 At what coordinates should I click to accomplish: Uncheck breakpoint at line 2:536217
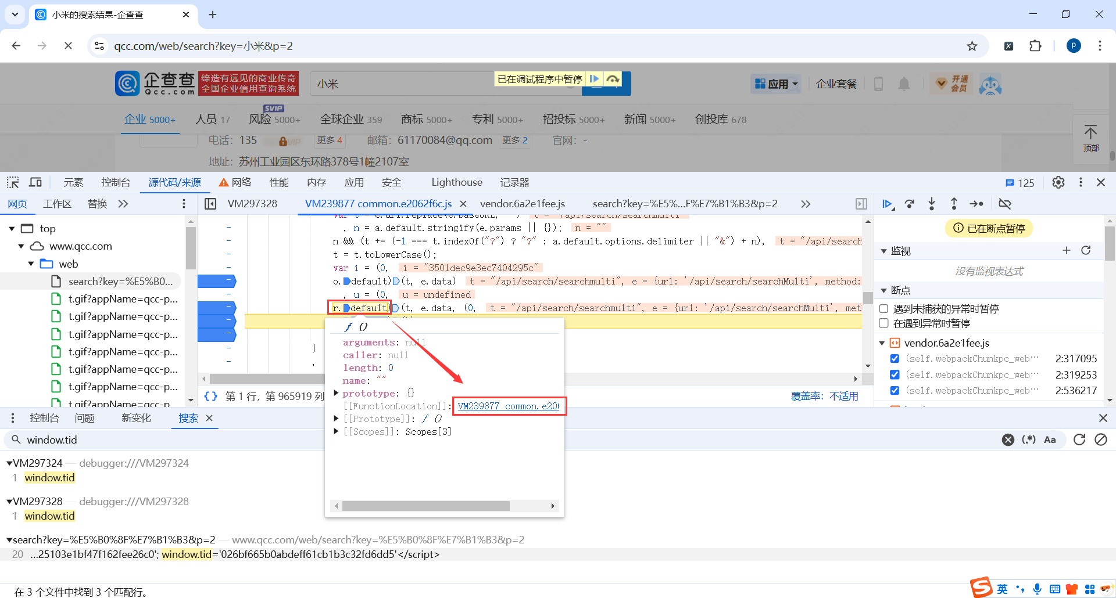895,390
